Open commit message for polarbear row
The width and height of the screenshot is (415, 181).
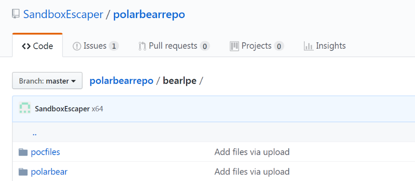(x=252, y=172)
